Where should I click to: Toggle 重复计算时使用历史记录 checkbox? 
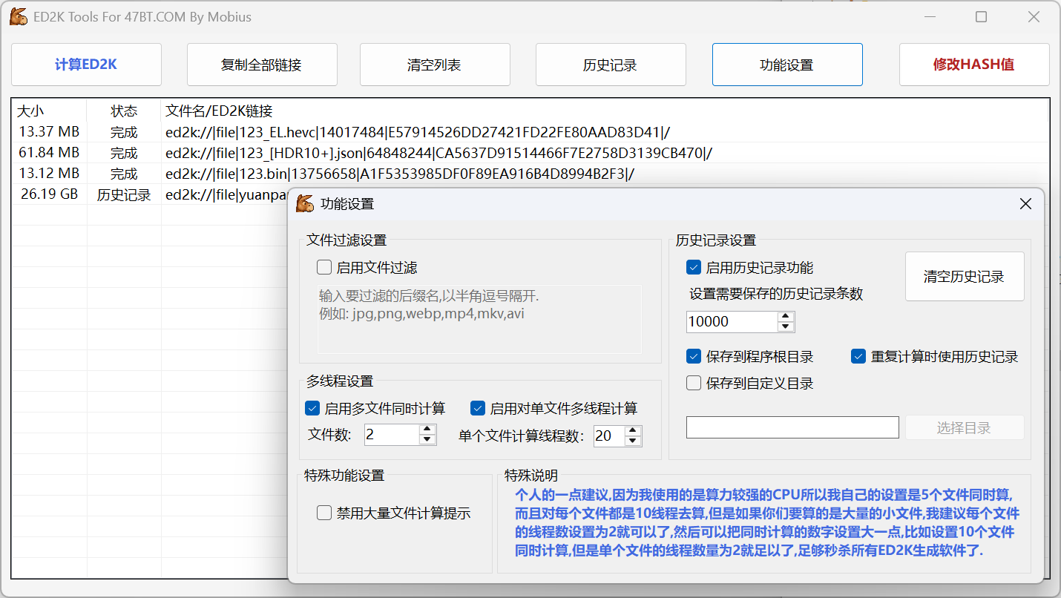858,357
